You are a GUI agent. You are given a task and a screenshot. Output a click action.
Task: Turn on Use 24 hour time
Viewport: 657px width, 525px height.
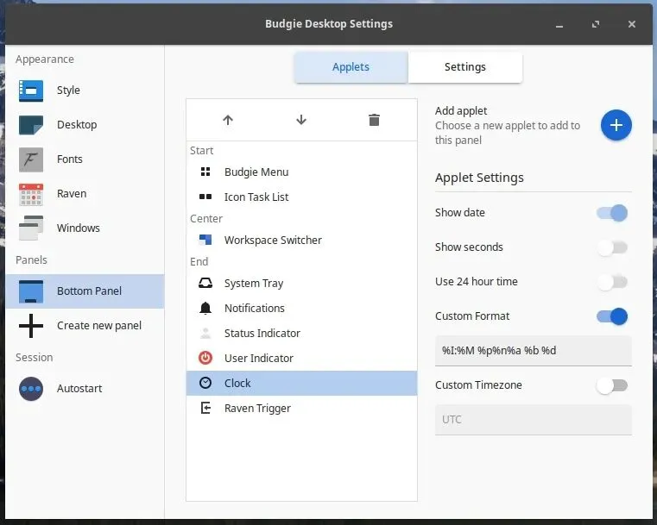pos(612,282)
